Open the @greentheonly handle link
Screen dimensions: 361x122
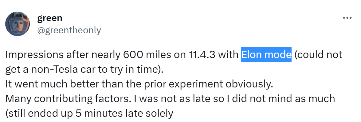click(69, 30)
